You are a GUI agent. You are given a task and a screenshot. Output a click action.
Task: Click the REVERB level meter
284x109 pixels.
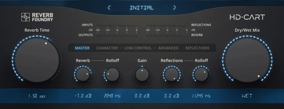(167, 35)
